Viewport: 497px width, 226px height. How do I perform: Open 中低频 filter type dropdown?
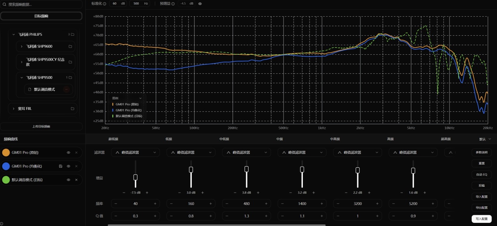tap(246, 153)
